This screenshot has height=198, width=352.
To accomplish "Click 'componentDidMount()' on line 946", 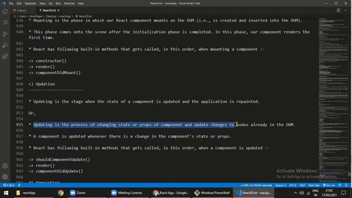I will [58, 73].
